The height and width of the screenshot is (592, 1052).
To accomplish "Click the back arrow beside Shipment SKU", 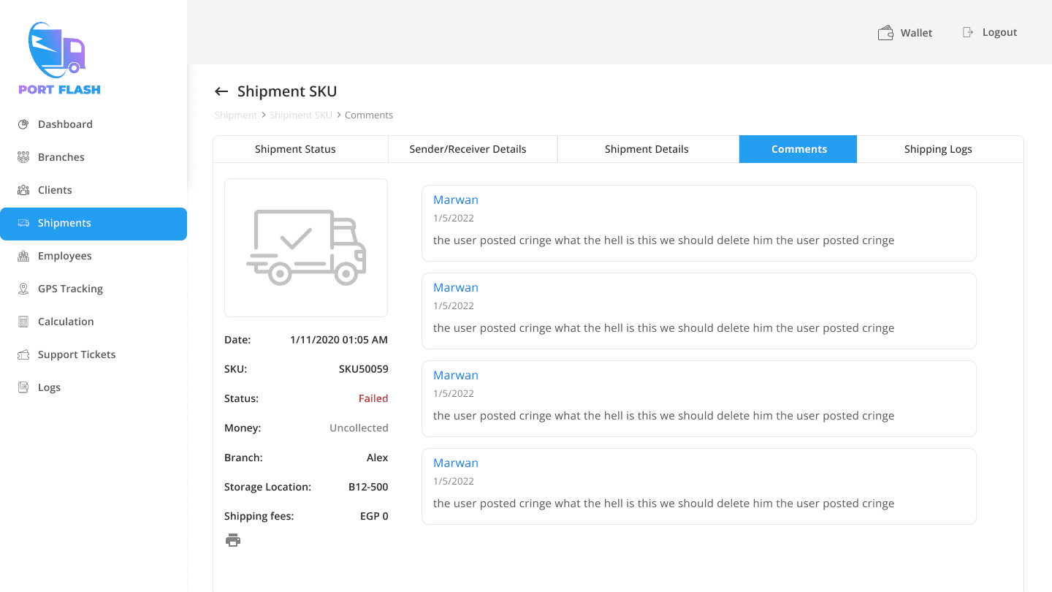I will pyautogui.click(x=221, y=91).
